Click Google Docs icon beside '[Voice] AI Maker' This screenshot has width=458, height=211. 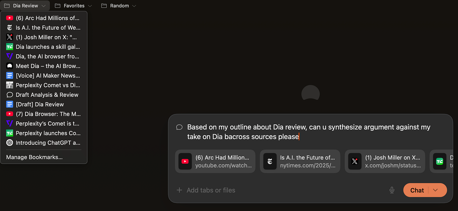click(x=10, y=76)
